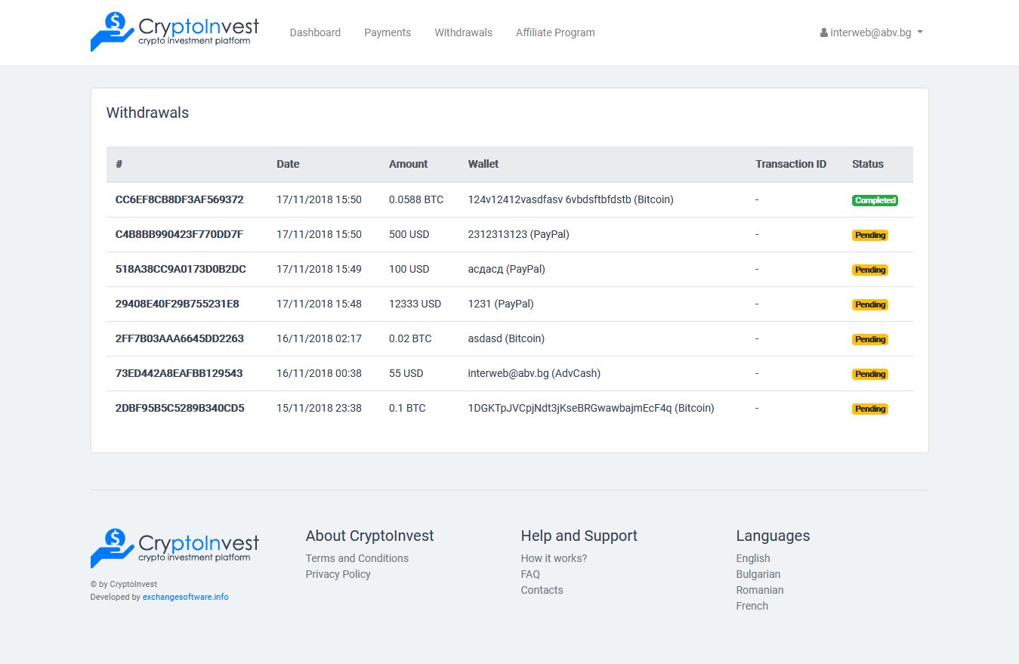This screenshot has height=664, width=1019.
Task: Go to the Payments page
Action: 388,32
